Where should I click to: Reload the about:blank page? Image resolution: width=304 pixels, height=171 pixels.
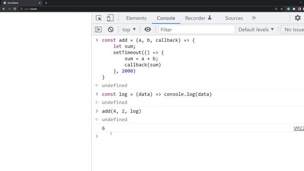15,9
